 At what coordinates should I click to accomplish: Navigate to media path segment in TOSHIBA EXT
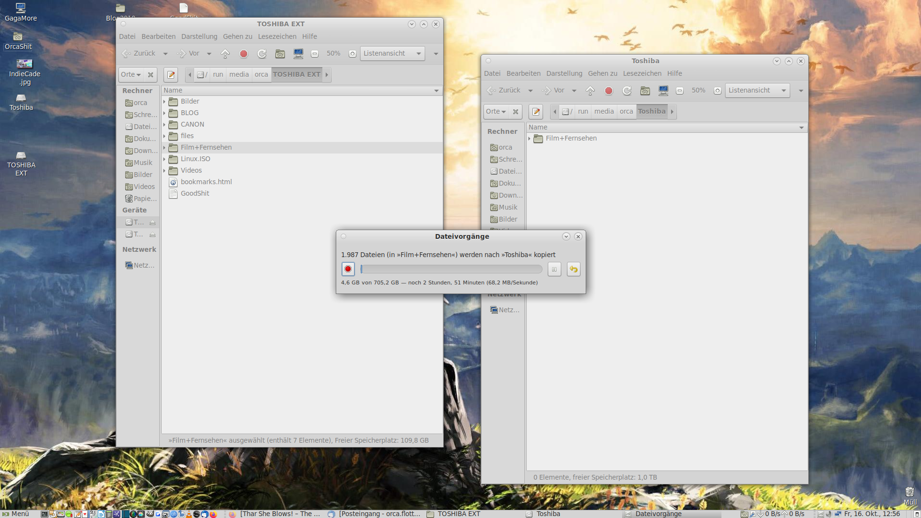click(239, 75)
